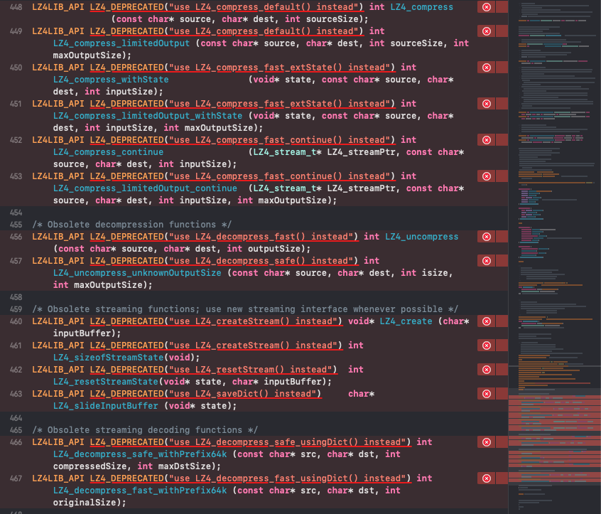The image size is (601, 514).
Task: Click the string "use LZ4_decompress_safe() instead"
Action: coord(261,261)
